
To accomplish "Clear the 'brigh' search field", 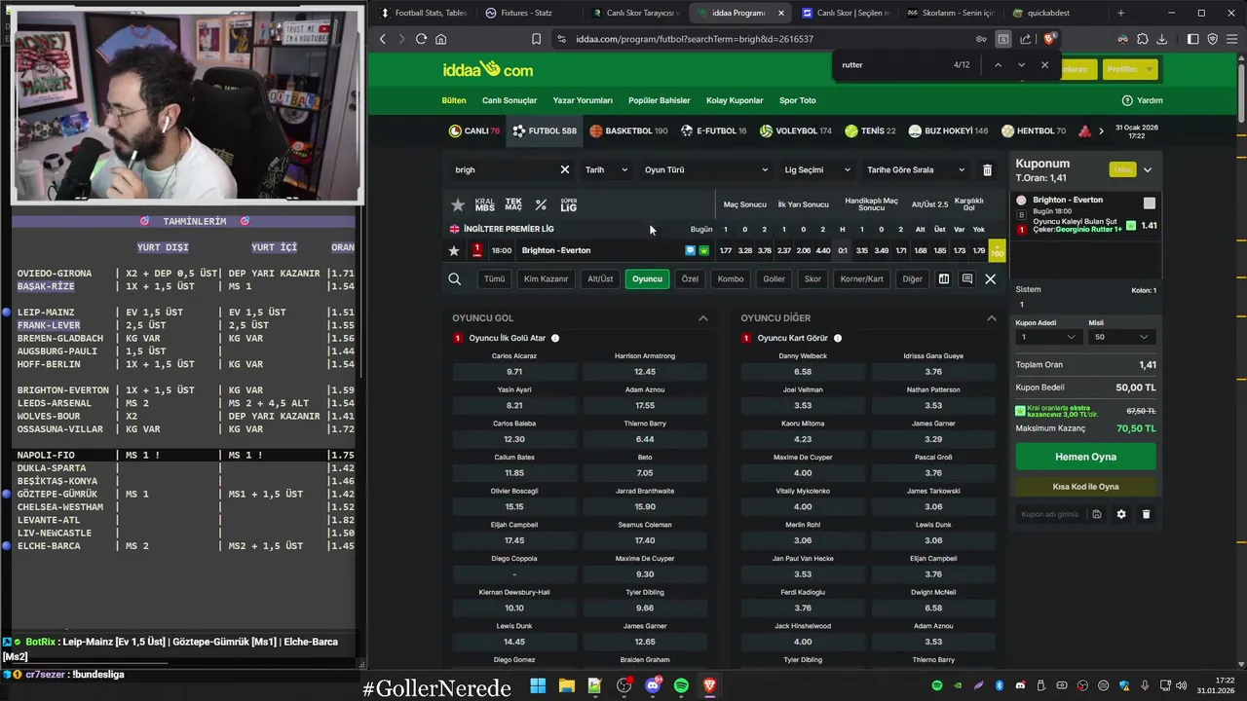I will (x=564, y=169).
